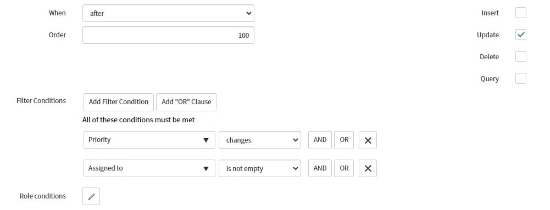Click AND on the Priority row
This screenshot has height=210, width=550.
[320, 140]
